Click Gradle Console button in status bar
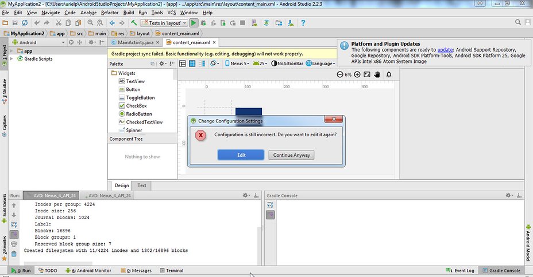 tap(501, 271)
